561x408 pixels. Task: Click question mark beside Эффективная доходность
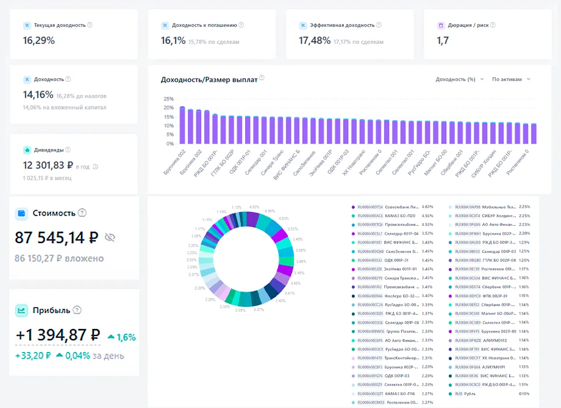379,25
